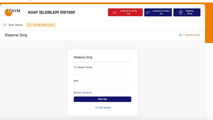
Task: Click the Sisteme Giriş heading in the login card
Action: point(83,57)
